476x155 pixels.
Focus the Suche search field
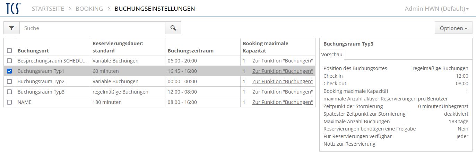click(x=92, y=28)
